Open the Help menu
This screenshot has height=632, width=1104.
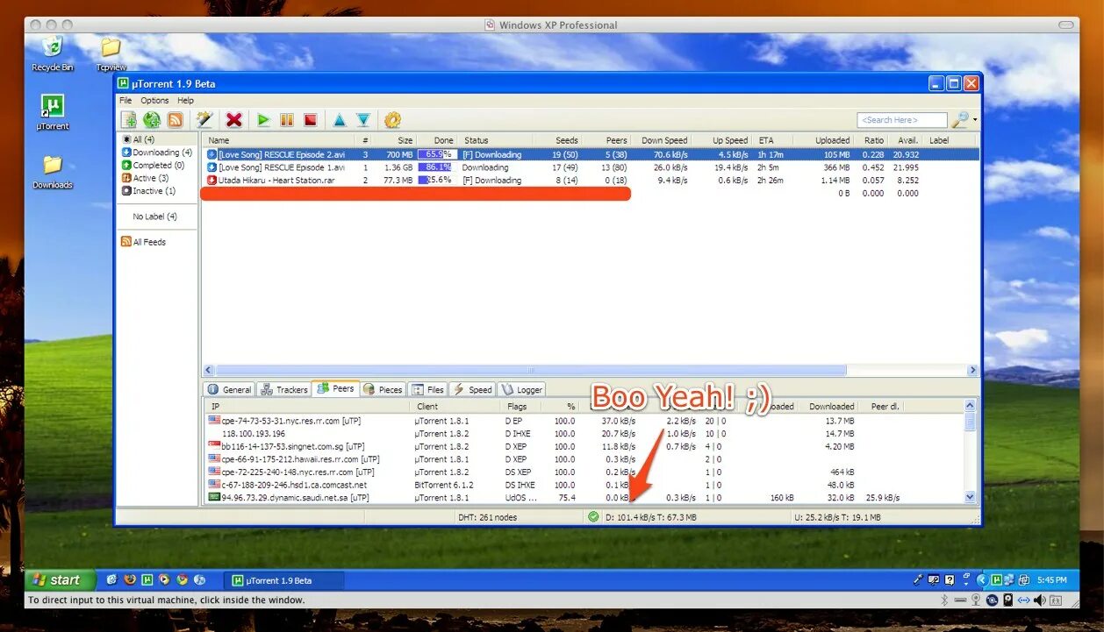pos(185,100)
